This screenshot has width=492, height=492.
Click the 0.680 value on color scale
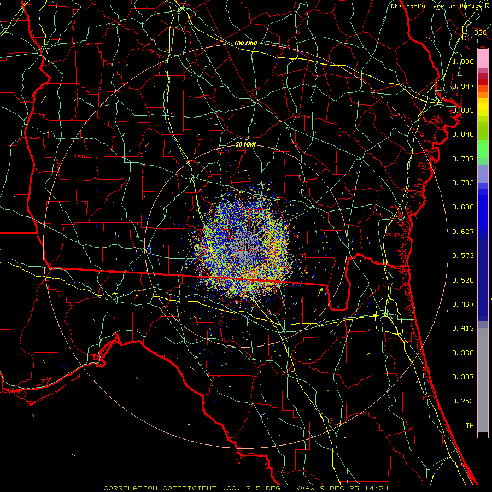pos(463,207)
